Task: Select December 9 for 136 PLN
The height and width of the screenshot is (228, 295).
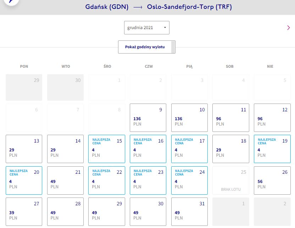Action: (x=148, y=118)
